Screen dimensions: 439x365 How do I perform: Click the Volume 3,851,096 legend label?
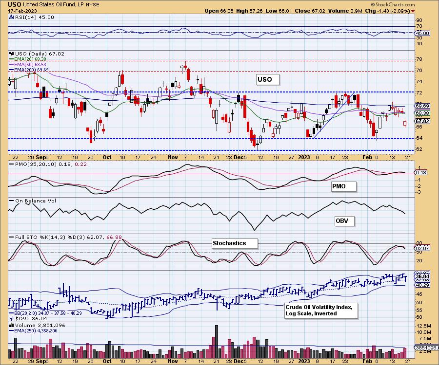(40, 325)
